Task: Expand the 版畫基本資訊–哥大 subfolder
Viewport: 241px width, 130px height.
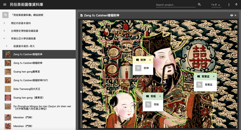Action: [7, 46]
